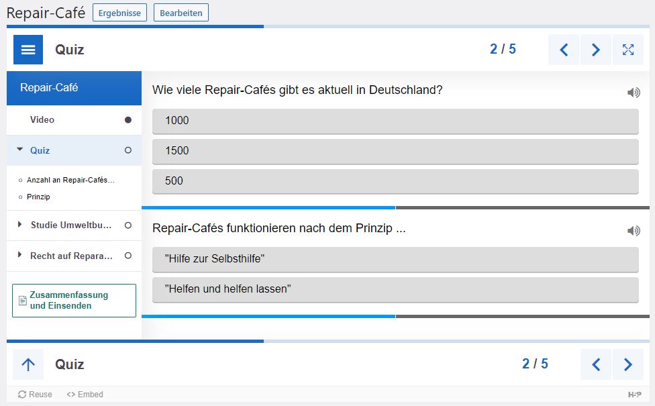Play audio for the Prinzip question
The image size is (655, 406).
click(x=634, y=231)
